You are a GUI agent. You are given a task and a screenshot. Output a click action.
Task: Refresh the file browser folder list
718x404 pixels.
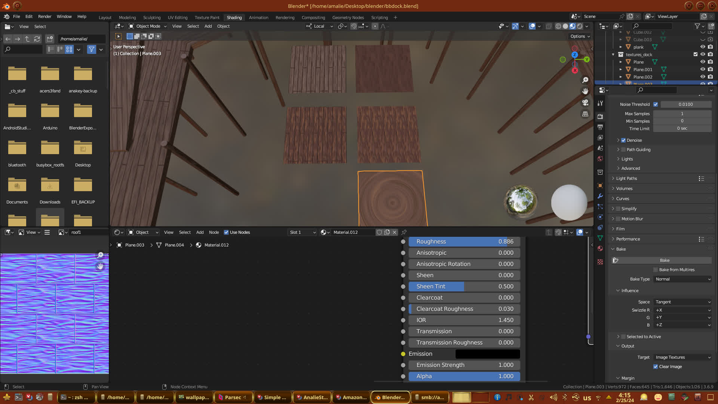pos(37,39)
